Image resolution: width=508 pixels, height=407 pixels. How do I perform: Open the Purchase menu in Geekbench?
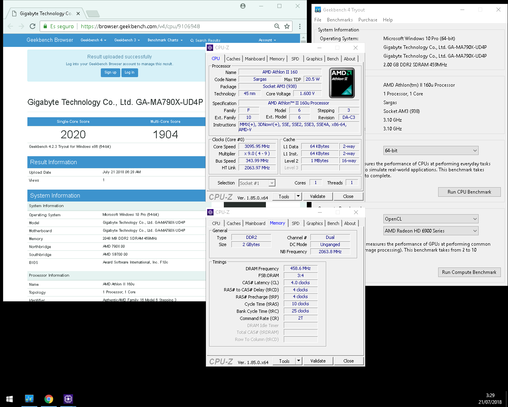pyautogui.click(x=368, y=20)
